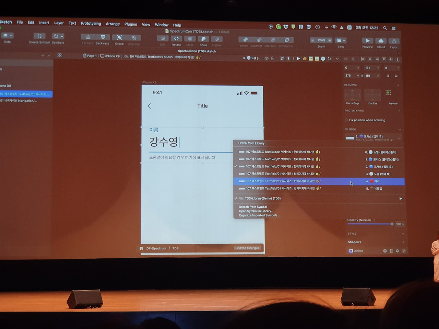Click the Ungroup toolbar icon

pyautogui.click(x=134, y=38)
